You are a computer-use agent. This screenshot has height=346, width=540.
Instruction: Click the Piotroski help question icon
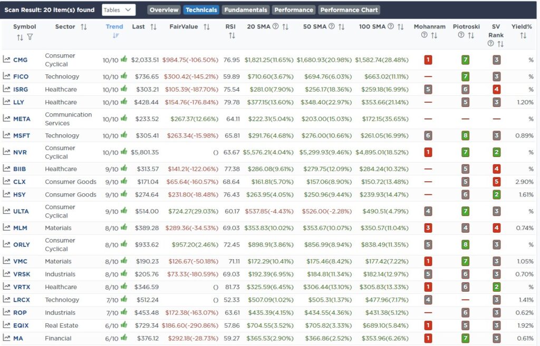click(x=461, y=35)
